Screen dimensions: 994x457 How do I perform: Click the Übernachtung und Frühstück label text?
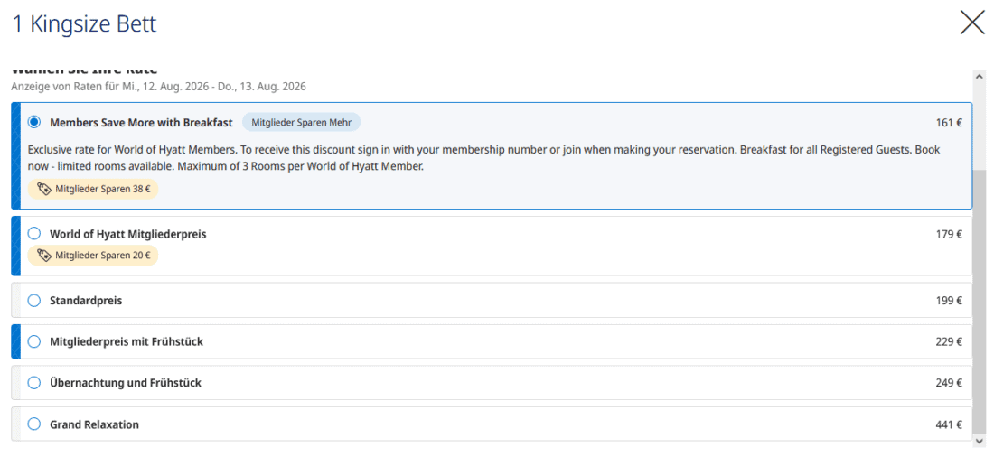(126, 383)
